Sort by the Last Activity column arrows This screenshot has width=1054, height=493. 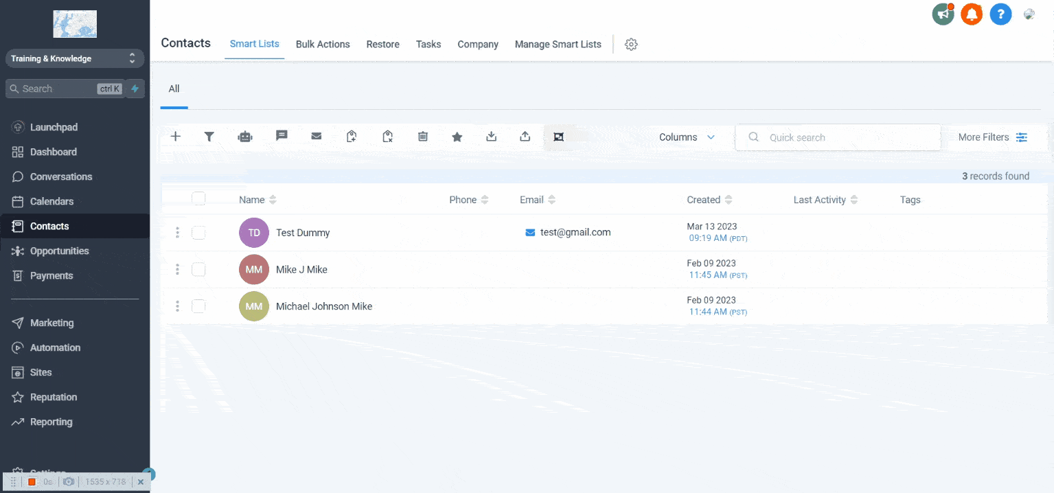(x=854, y=200)
